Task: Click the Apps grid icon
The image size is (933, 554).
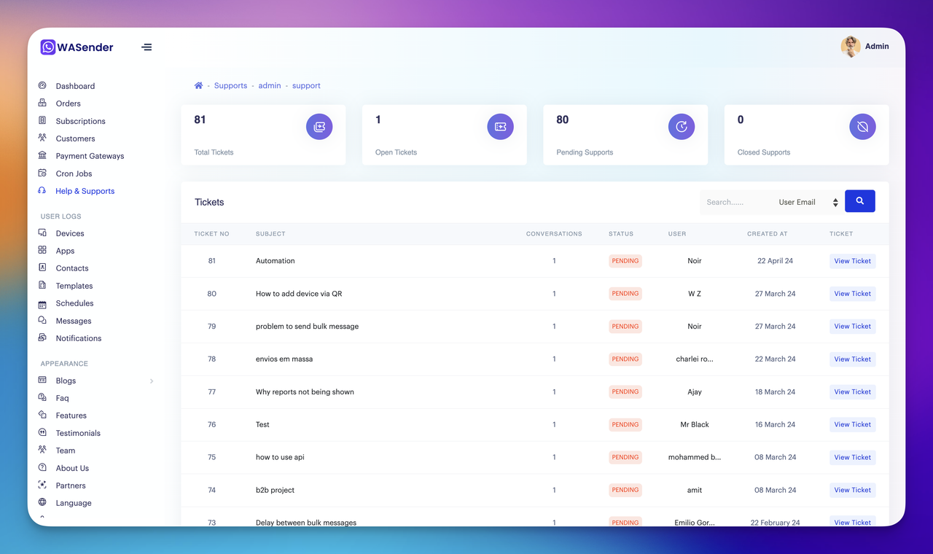Action: point(42,250)
